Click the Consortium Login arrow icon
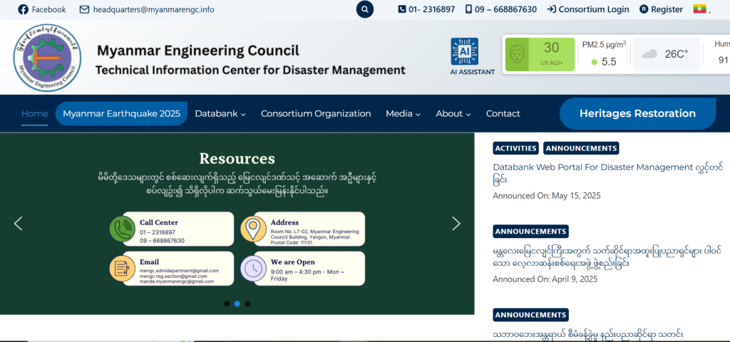This screenshot has height=342, width=730. tap(551, 9)
